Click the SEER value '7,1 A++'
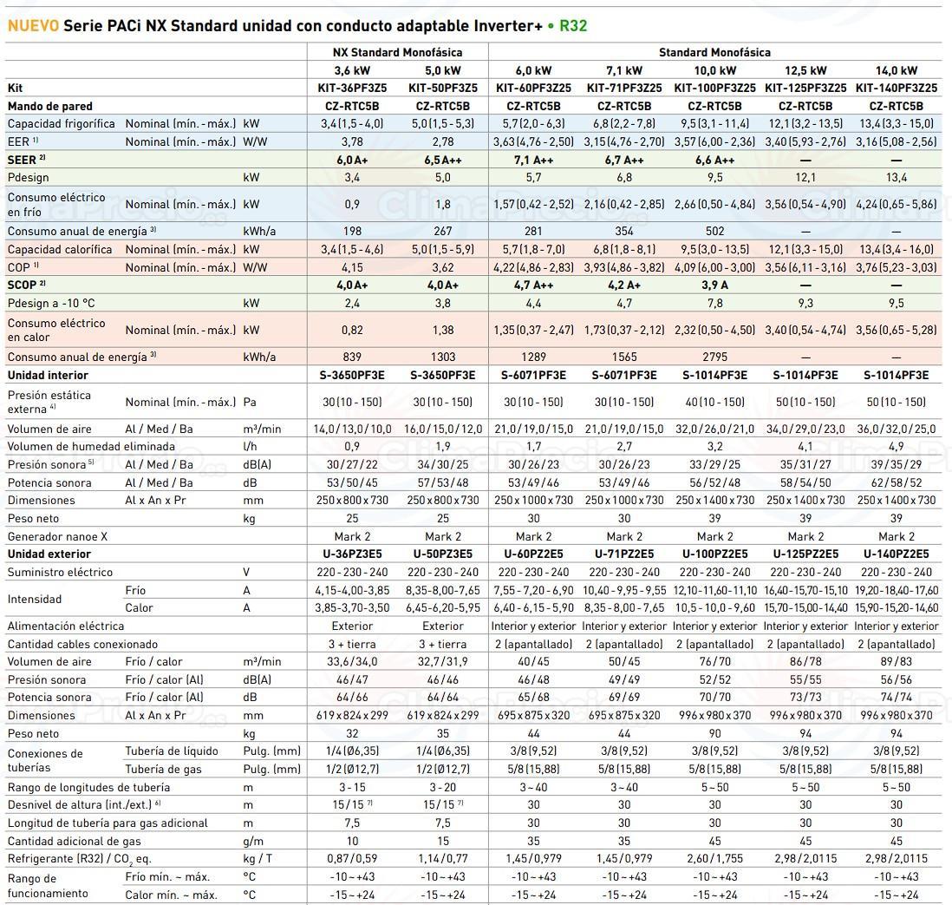Screen dimensions: 952x905 pyautogui.click(x=534, y=160)
